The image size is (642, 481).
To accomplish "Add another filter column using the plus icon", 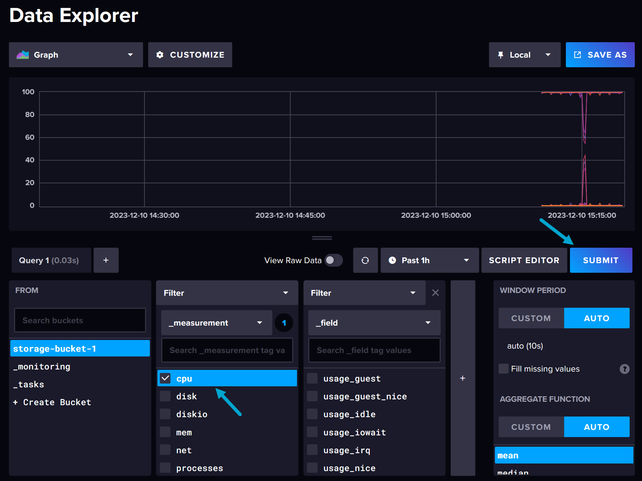I will [x=463, y=378].
